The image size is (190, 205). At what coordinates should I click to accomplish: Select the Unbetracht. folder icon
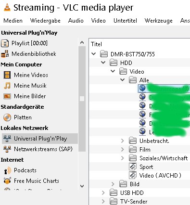(x=133, y=141)
